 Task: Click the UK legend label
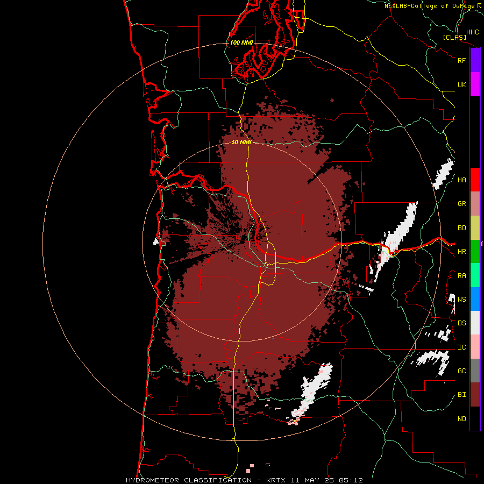[x=461, y=84]
